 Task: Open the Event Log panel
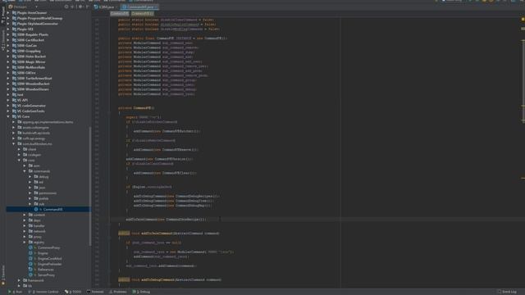[x=507, y=292]
